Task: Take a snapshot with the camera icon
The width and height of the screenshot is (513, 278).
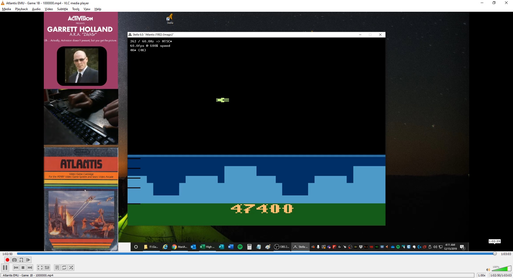Action: (14, 260)
